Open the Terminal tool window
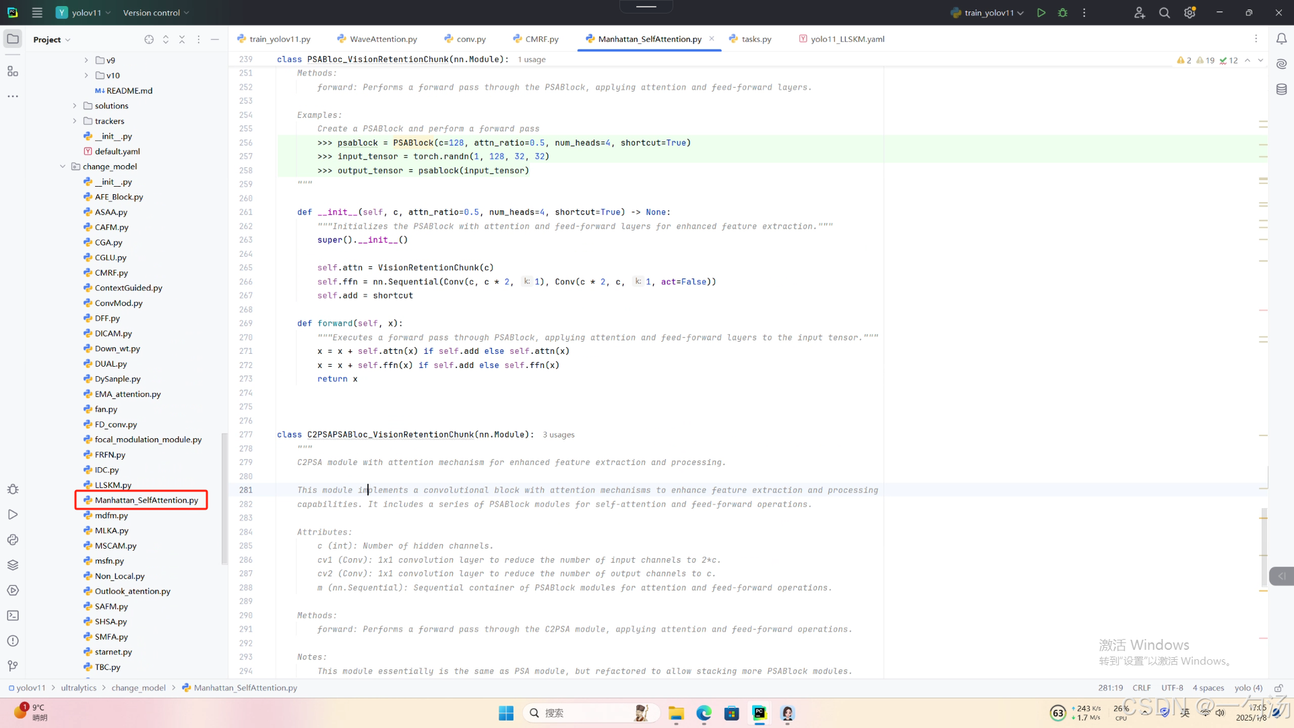 point(13,615)
